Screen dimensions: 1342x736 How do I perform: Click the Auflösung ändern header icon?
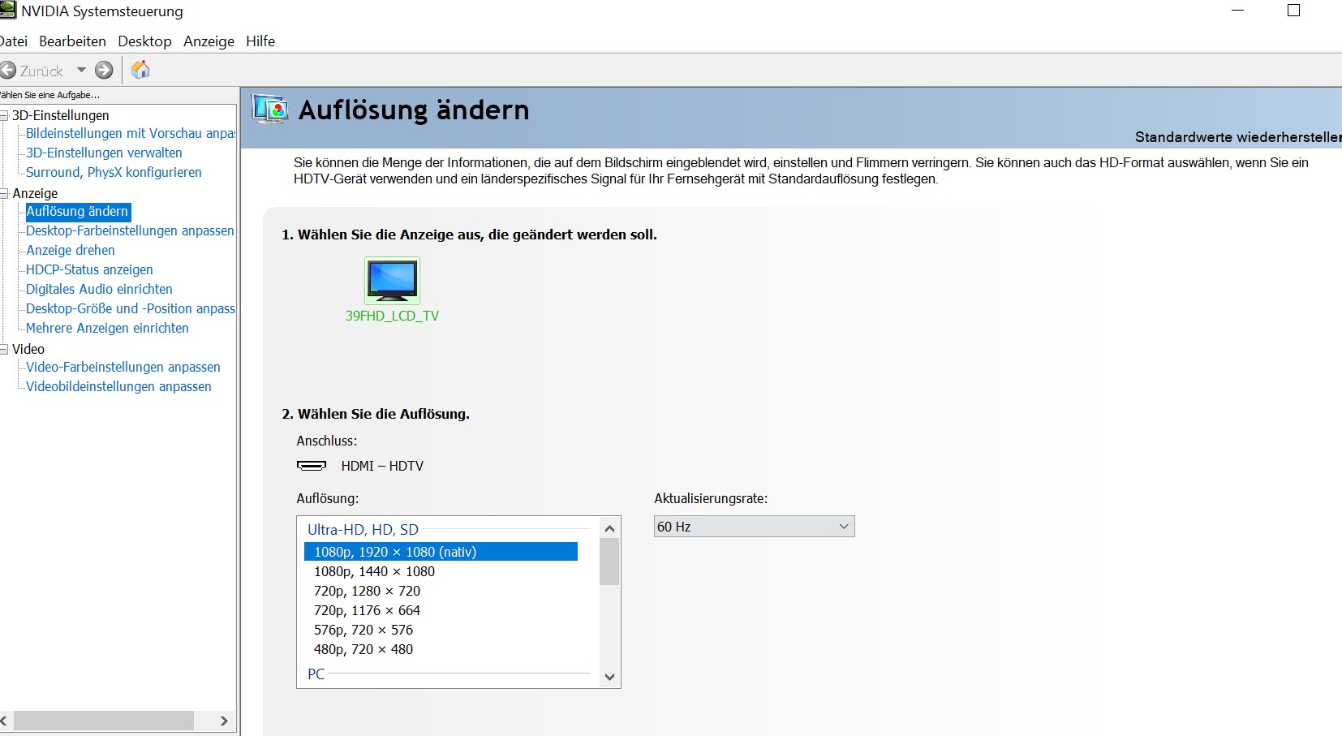(270, 110)
